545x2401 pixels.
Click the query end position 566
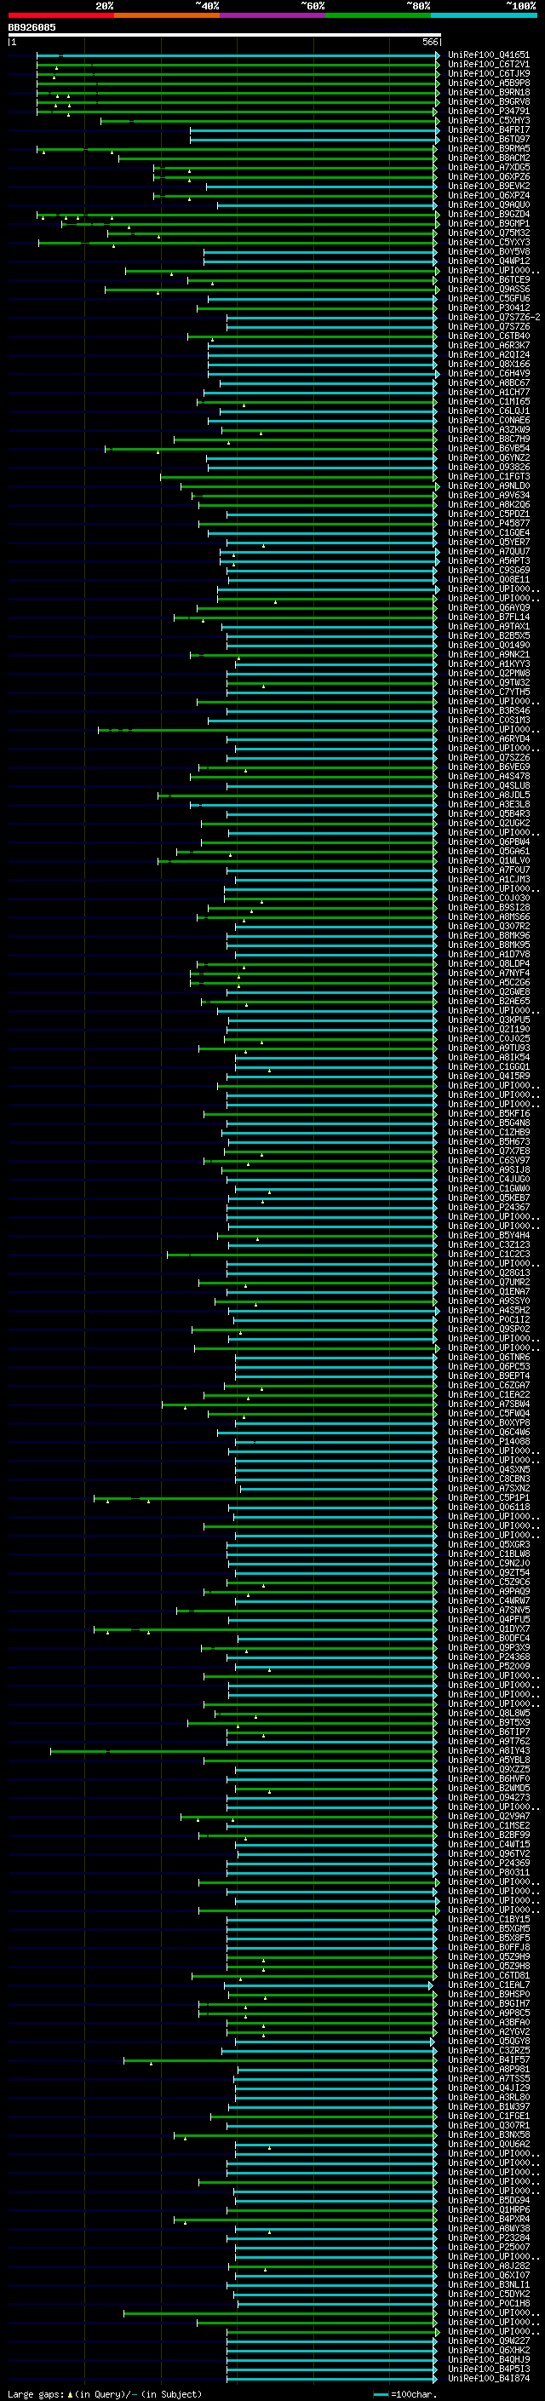point(429,42)
